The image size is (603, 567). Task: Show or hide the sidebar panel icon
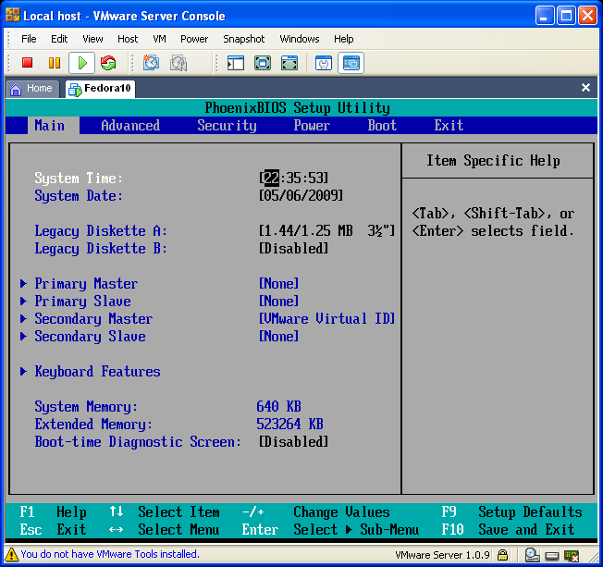(x=235, y=63)
